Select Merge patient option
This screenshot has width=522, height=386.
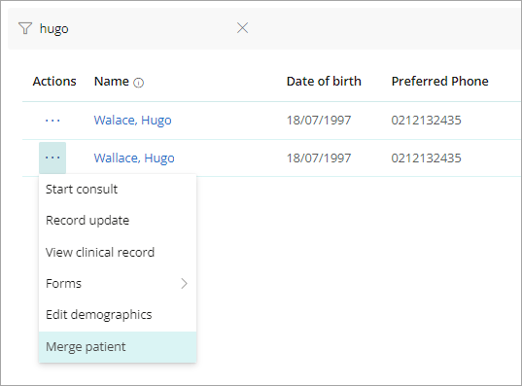pyautogui.click(x=118, y=347)
